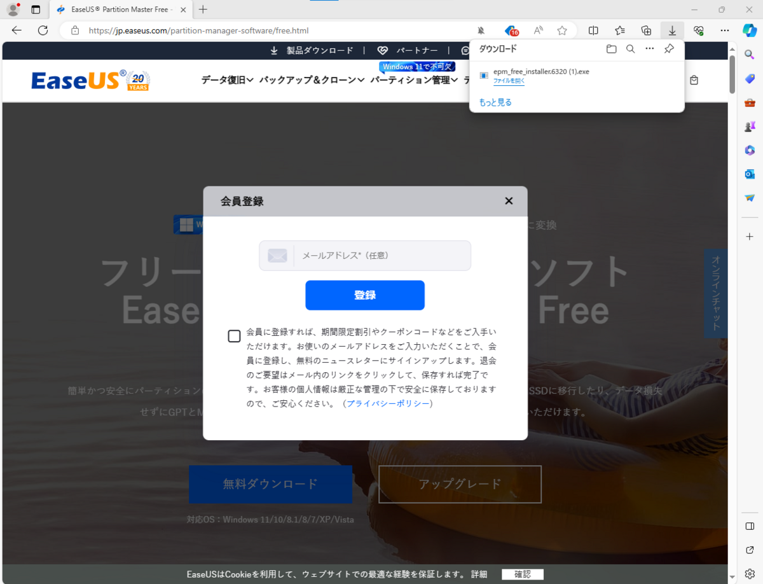This screenshot has height=584, width=763.
Task: Go back to the previous page
Action: point(17,30)
